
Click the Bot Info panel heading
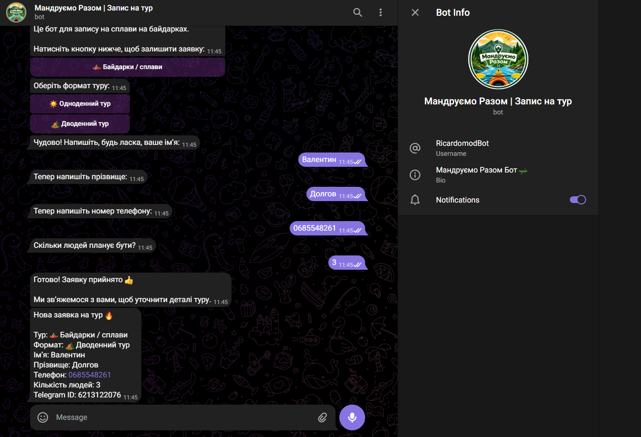click(x=453, y=12)
